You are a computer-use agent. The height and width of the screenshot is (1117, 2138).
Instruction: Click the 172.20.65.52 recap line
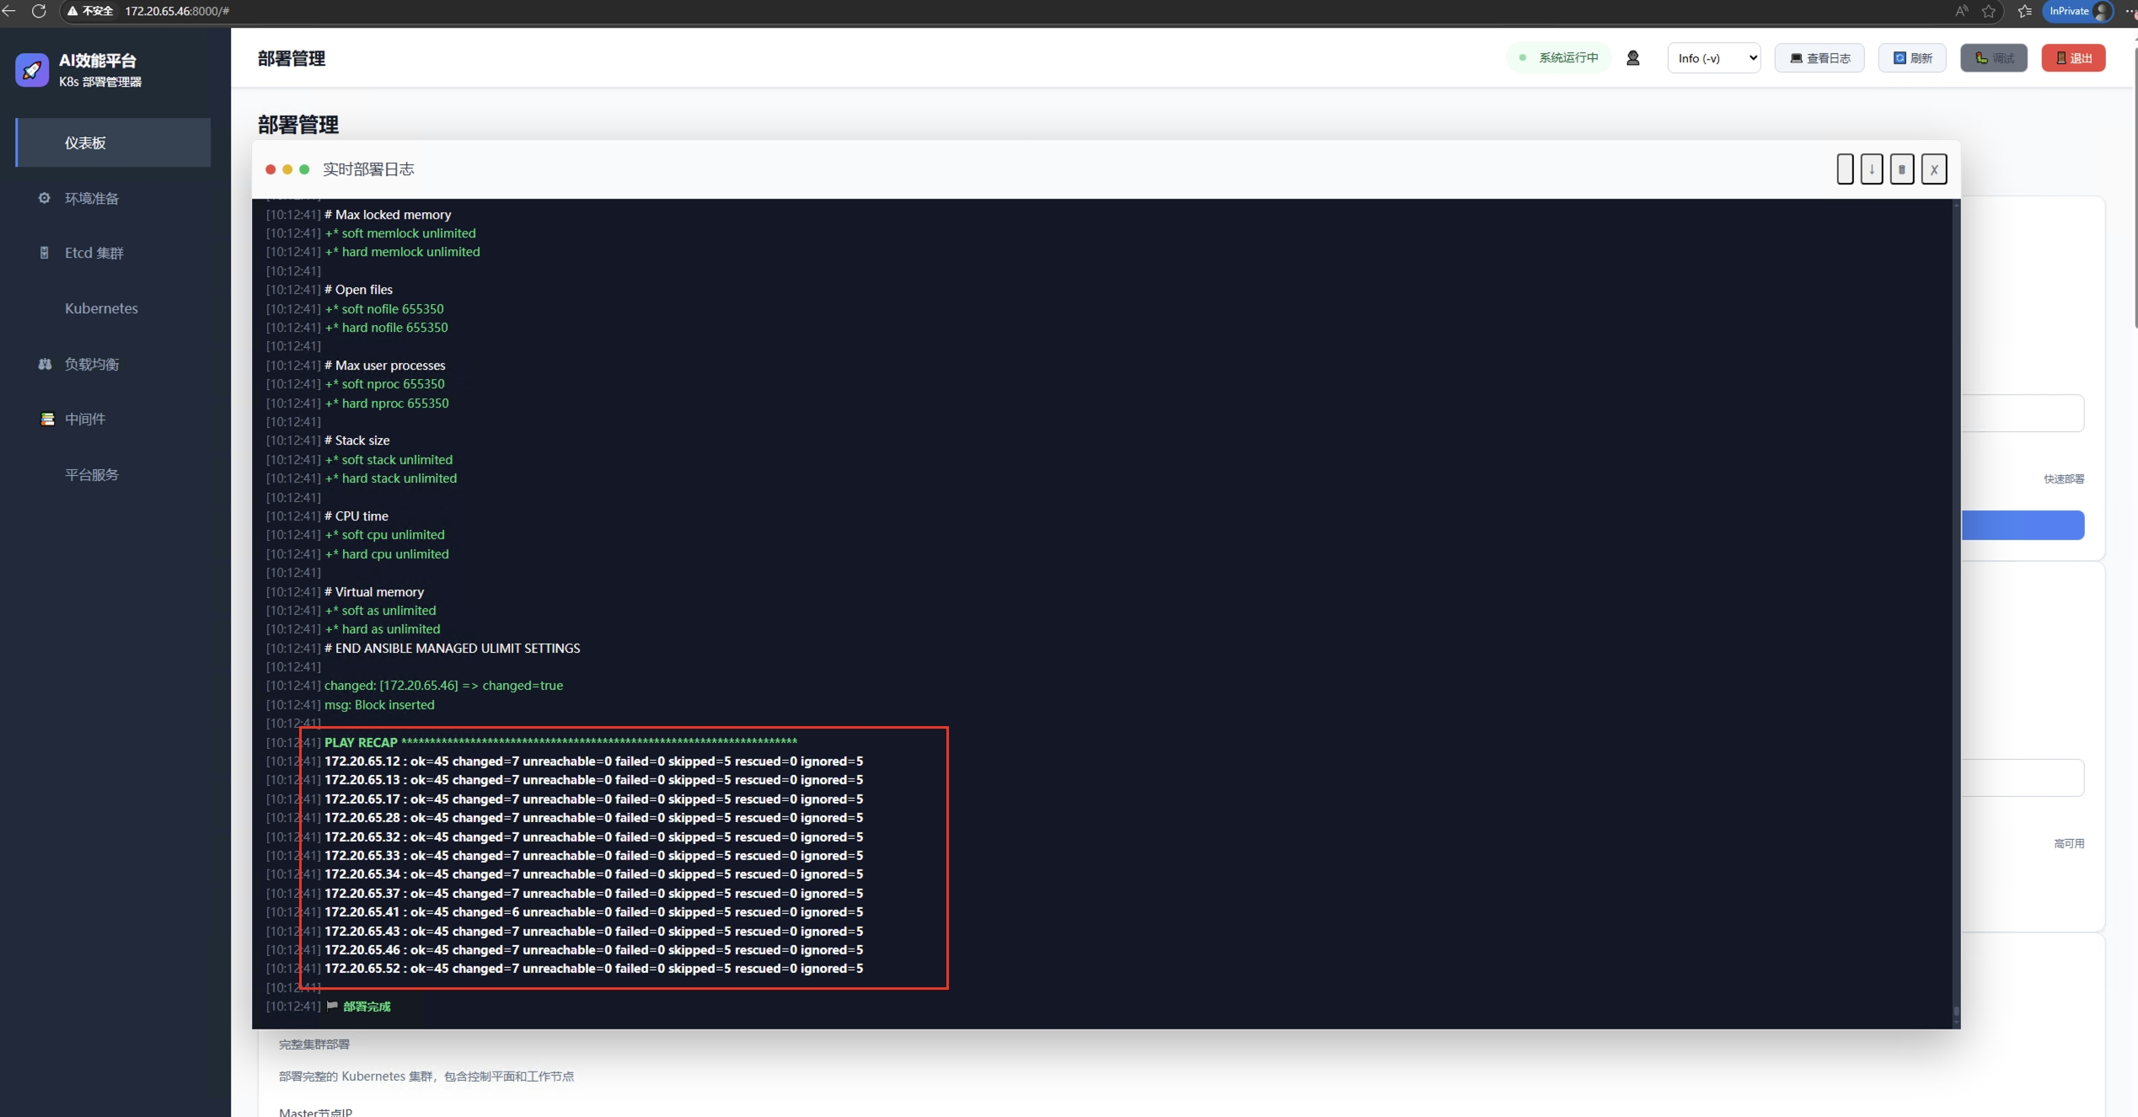pyautogui.click(x=593, y=968)
